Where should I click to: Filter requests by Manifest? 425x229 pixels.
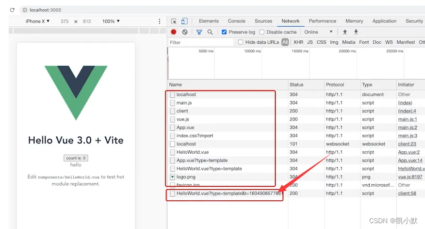(x=406, y=42)
